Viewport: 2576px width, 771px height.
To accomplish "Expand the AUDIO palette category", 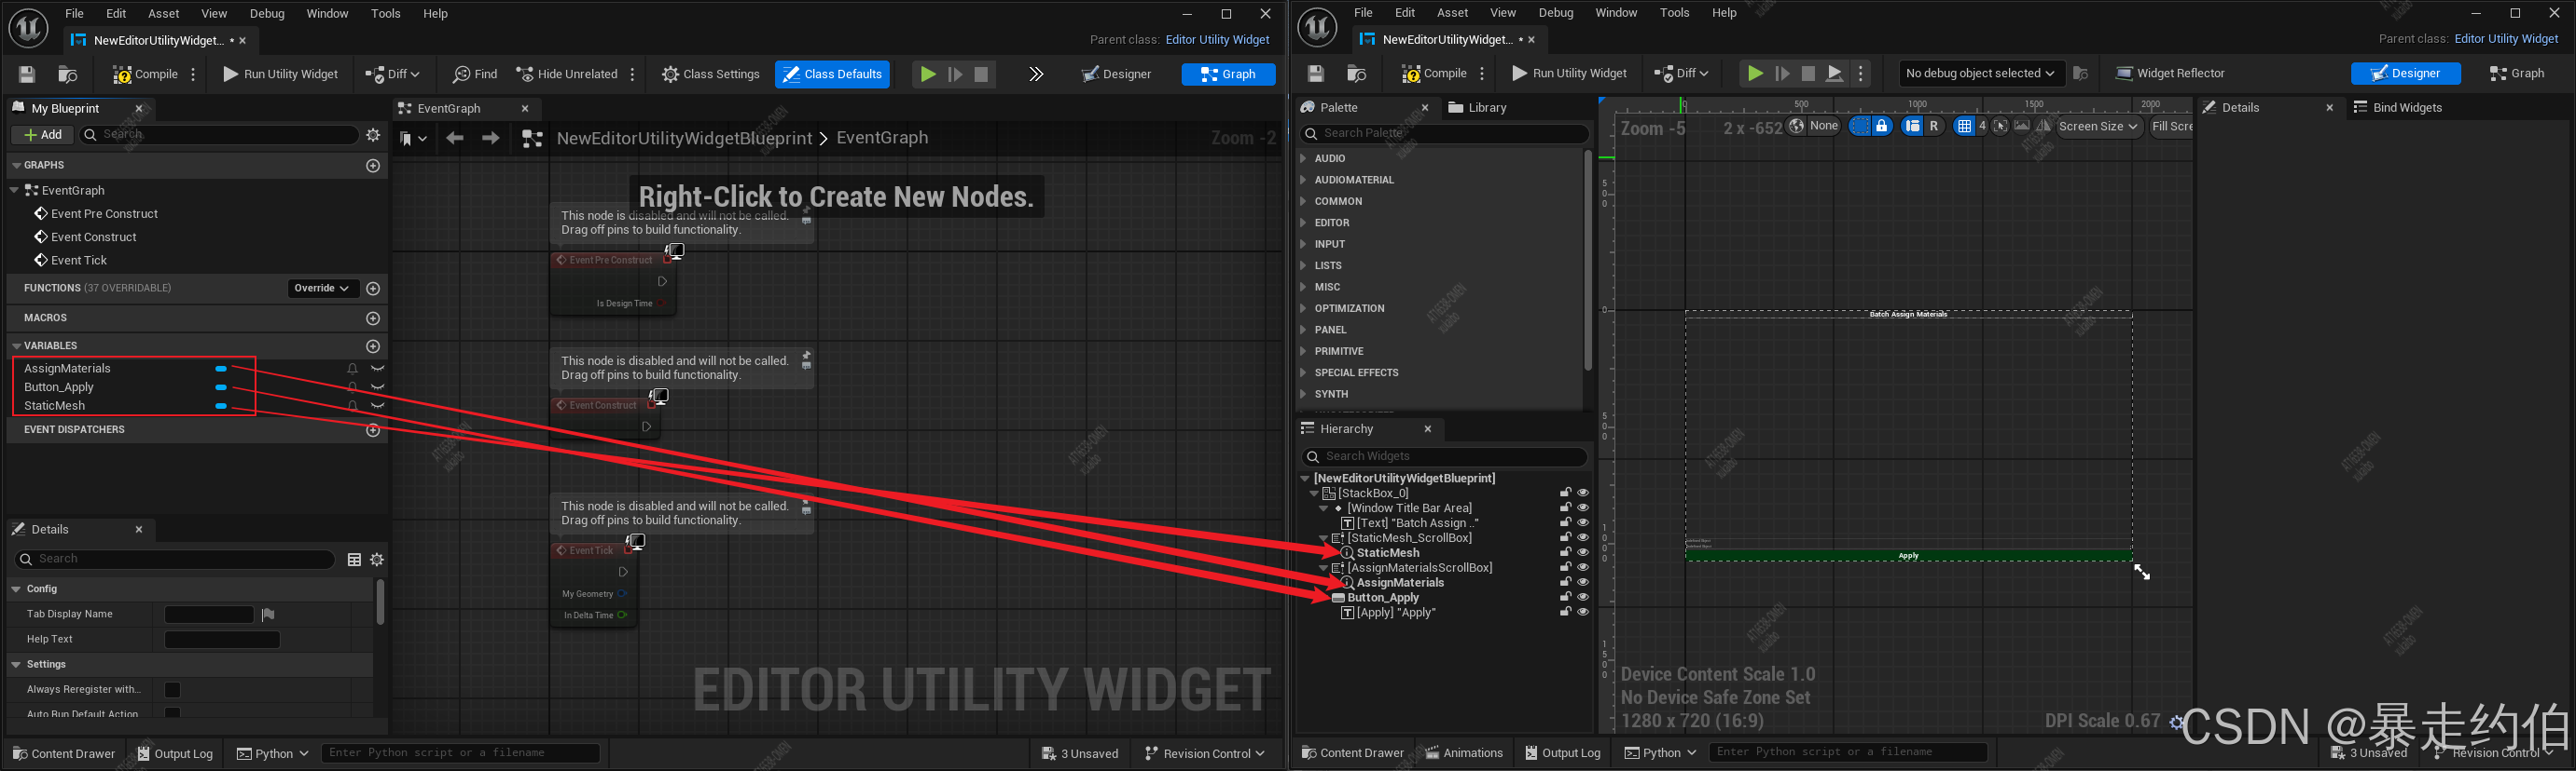I will click(x=1303, y=159).
